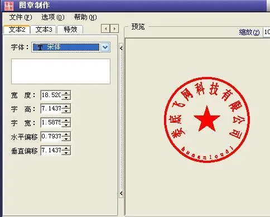This screenshot has height=217, width=270.
Task: Click the 缩放(Z) label
Action: (249, 32)
